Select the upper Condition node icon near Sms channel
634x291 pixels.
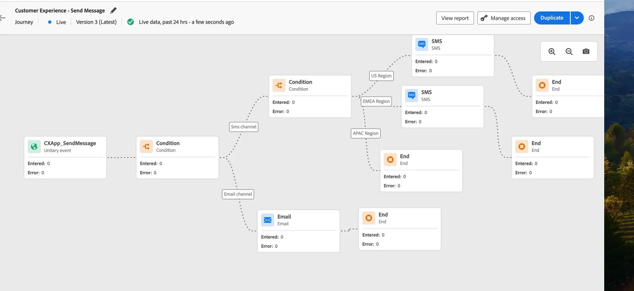(279, 85)
